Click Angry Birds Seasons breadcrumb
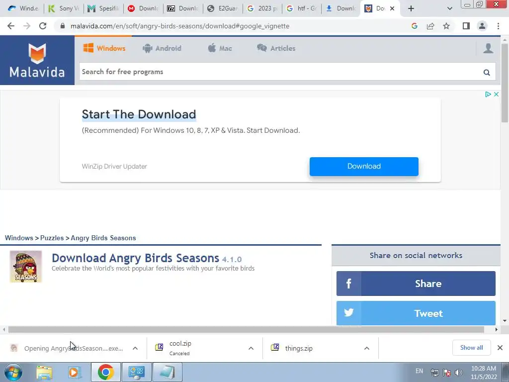 click(x=103, y=238)
